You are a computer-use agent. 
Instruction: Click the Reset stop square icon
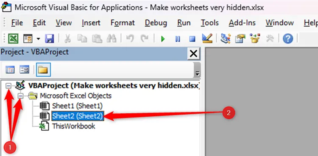[192, 38]
